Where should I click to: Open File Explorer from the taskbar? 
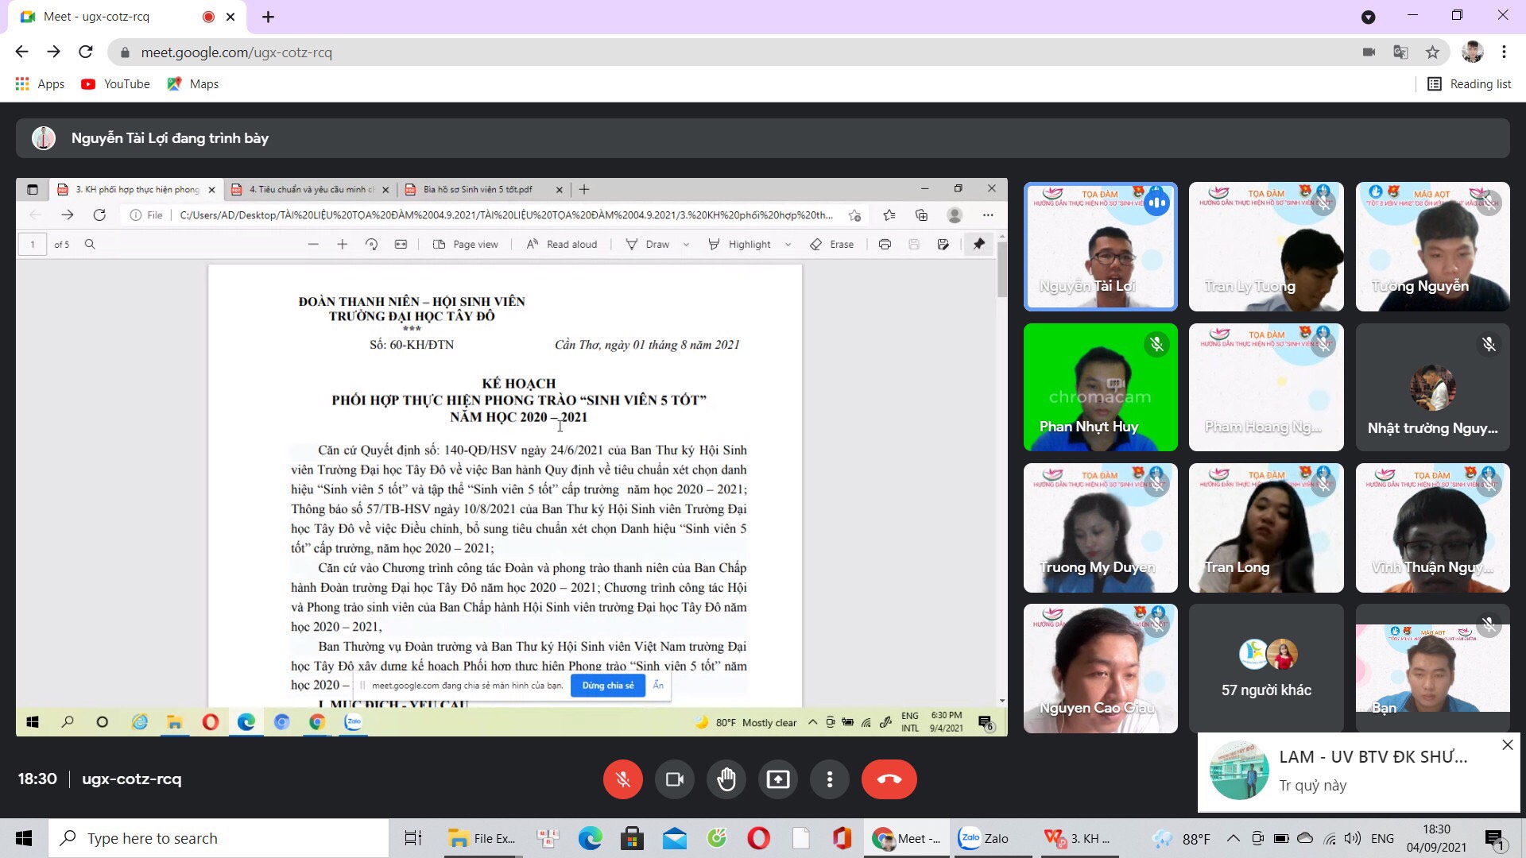pyautogui.click(x=482, y=838)
